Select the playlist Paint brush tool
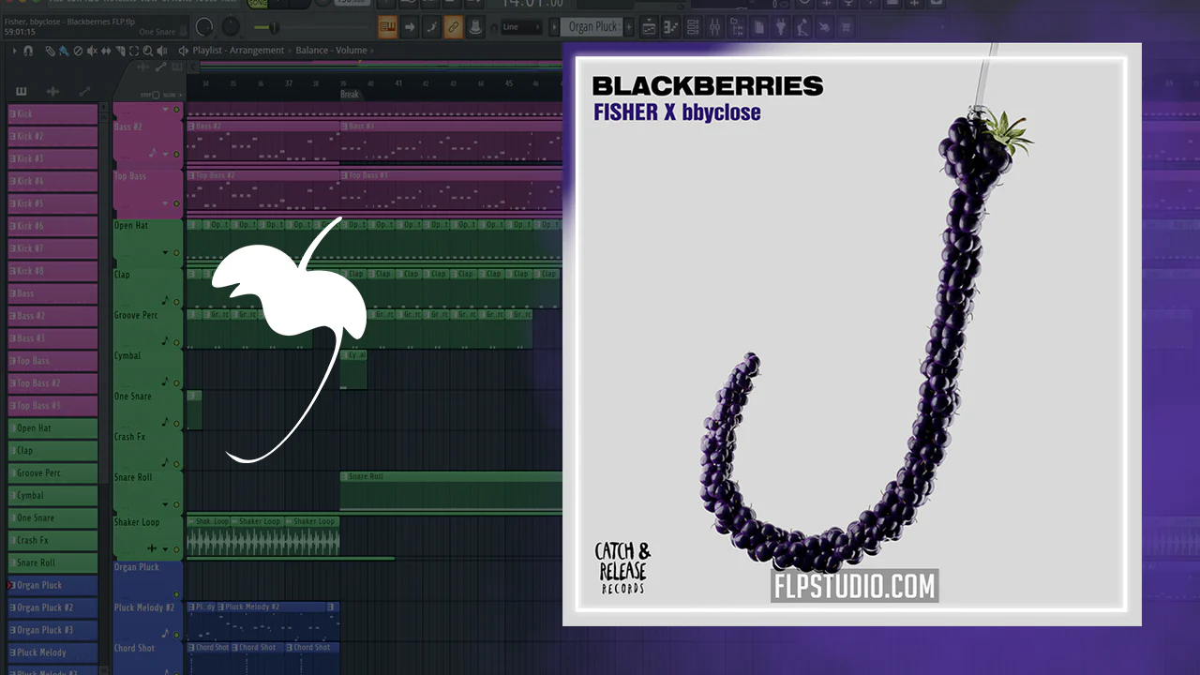The width and height of the screenshot is (1200, 675). 63,51
